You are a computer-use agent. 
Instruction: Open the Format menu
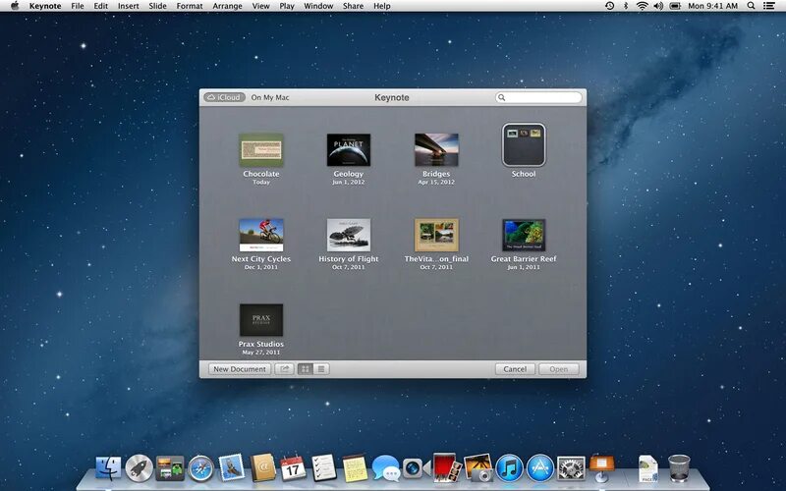(x=190, y=6)
